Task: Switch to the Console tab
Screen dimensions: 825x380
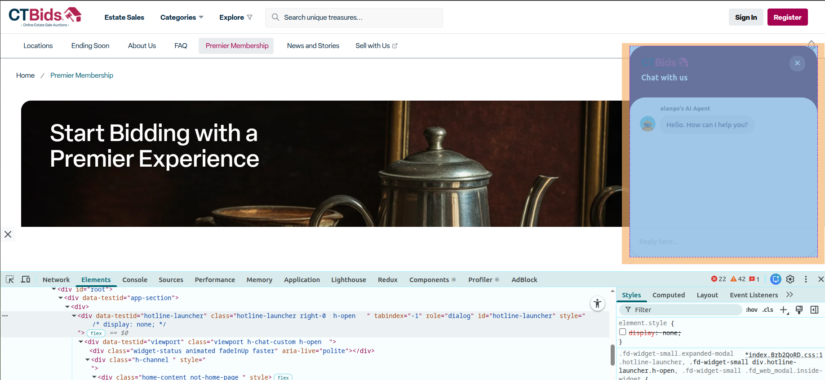Action: (x=135, y=280)
